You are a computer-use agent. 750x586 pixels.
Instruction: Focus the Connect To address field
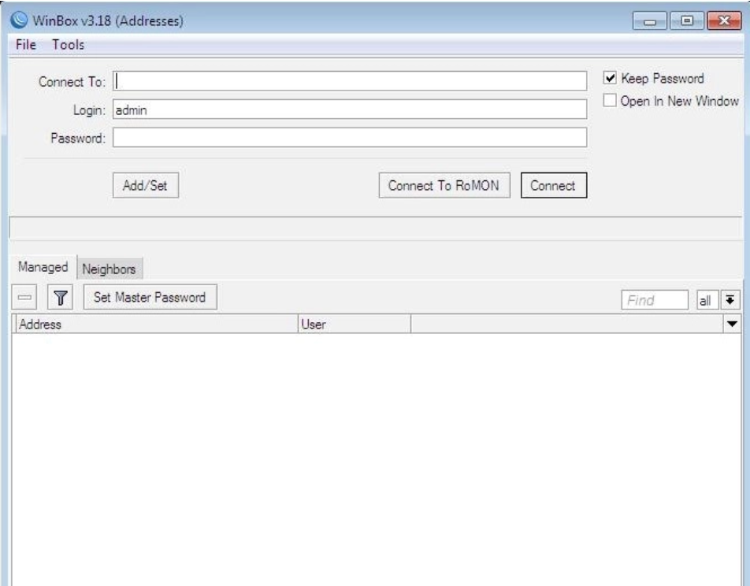click(350, 81)
